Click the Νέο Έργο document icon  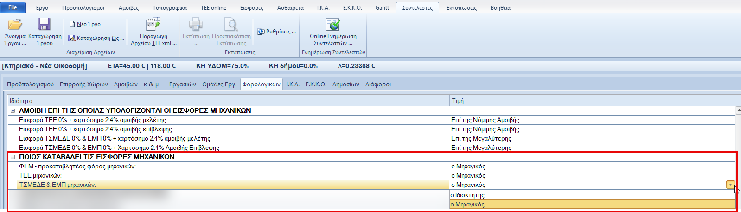click(72, 24)
